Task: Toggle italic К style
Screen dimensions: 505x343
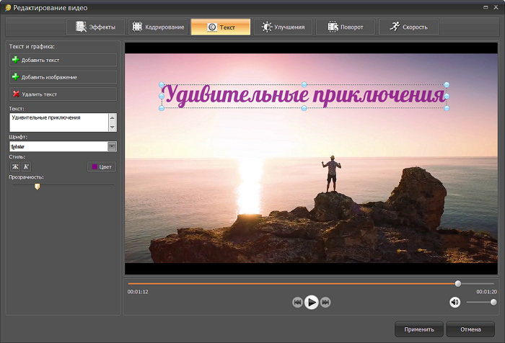Action: click(x=26, y=166)
